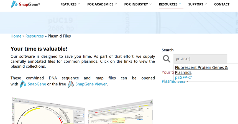Select Fluorescent Protein Genes & Plasmids suggestion
This screenshot has height=124, width=238.
(201, 70)
